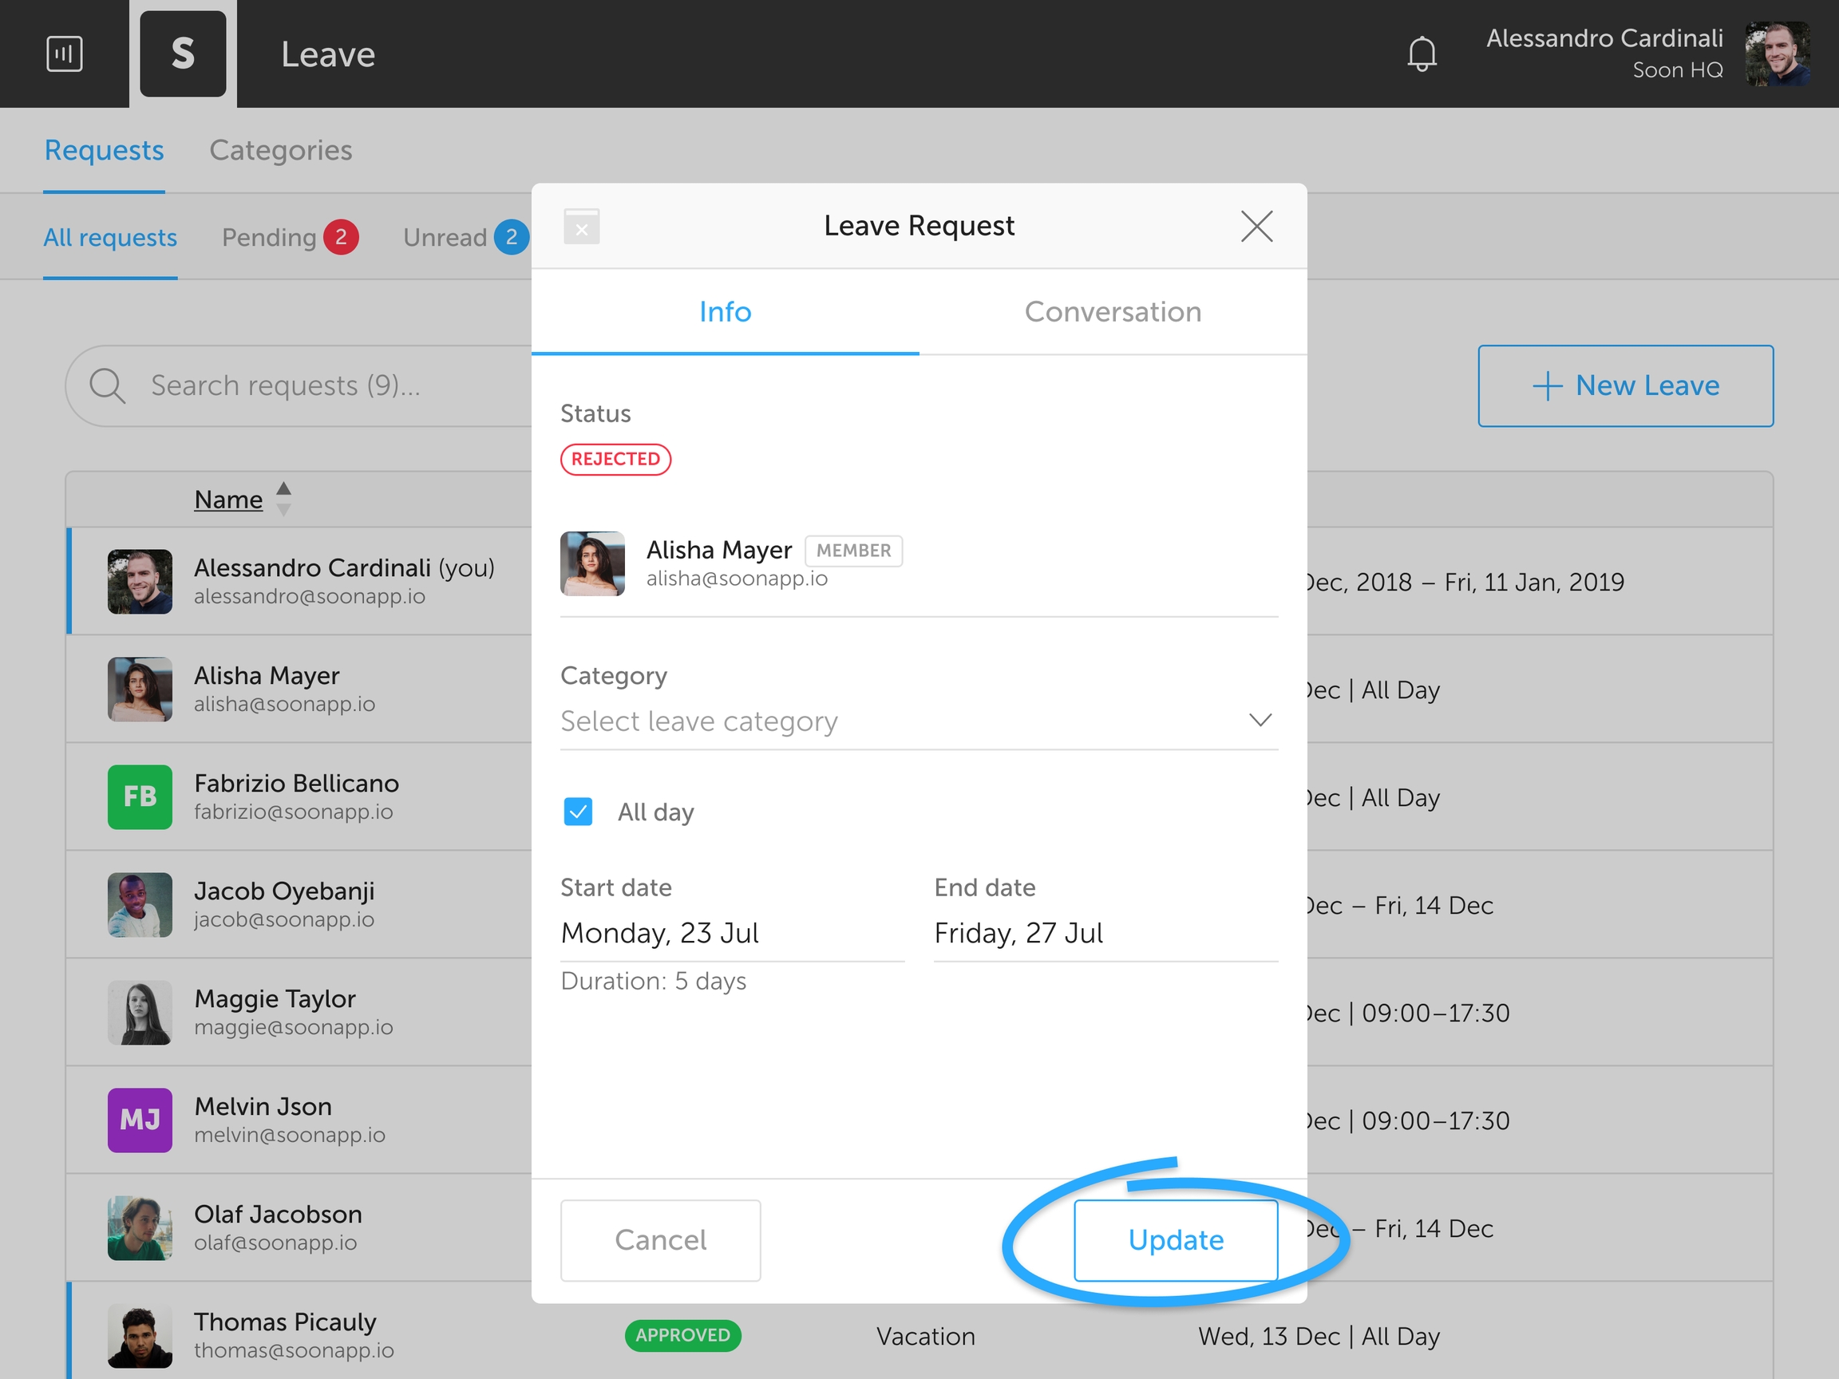1839x1379 pixels.
Task: Switch to the Conversation tab
Action: click(1113, 312)
